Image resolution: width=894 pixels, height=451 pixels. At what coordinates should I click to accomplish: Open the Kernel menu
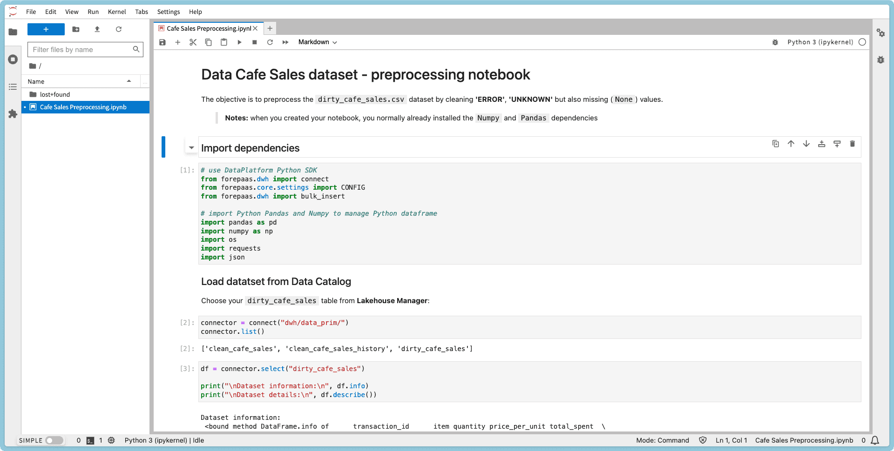[x=117, y=12]
